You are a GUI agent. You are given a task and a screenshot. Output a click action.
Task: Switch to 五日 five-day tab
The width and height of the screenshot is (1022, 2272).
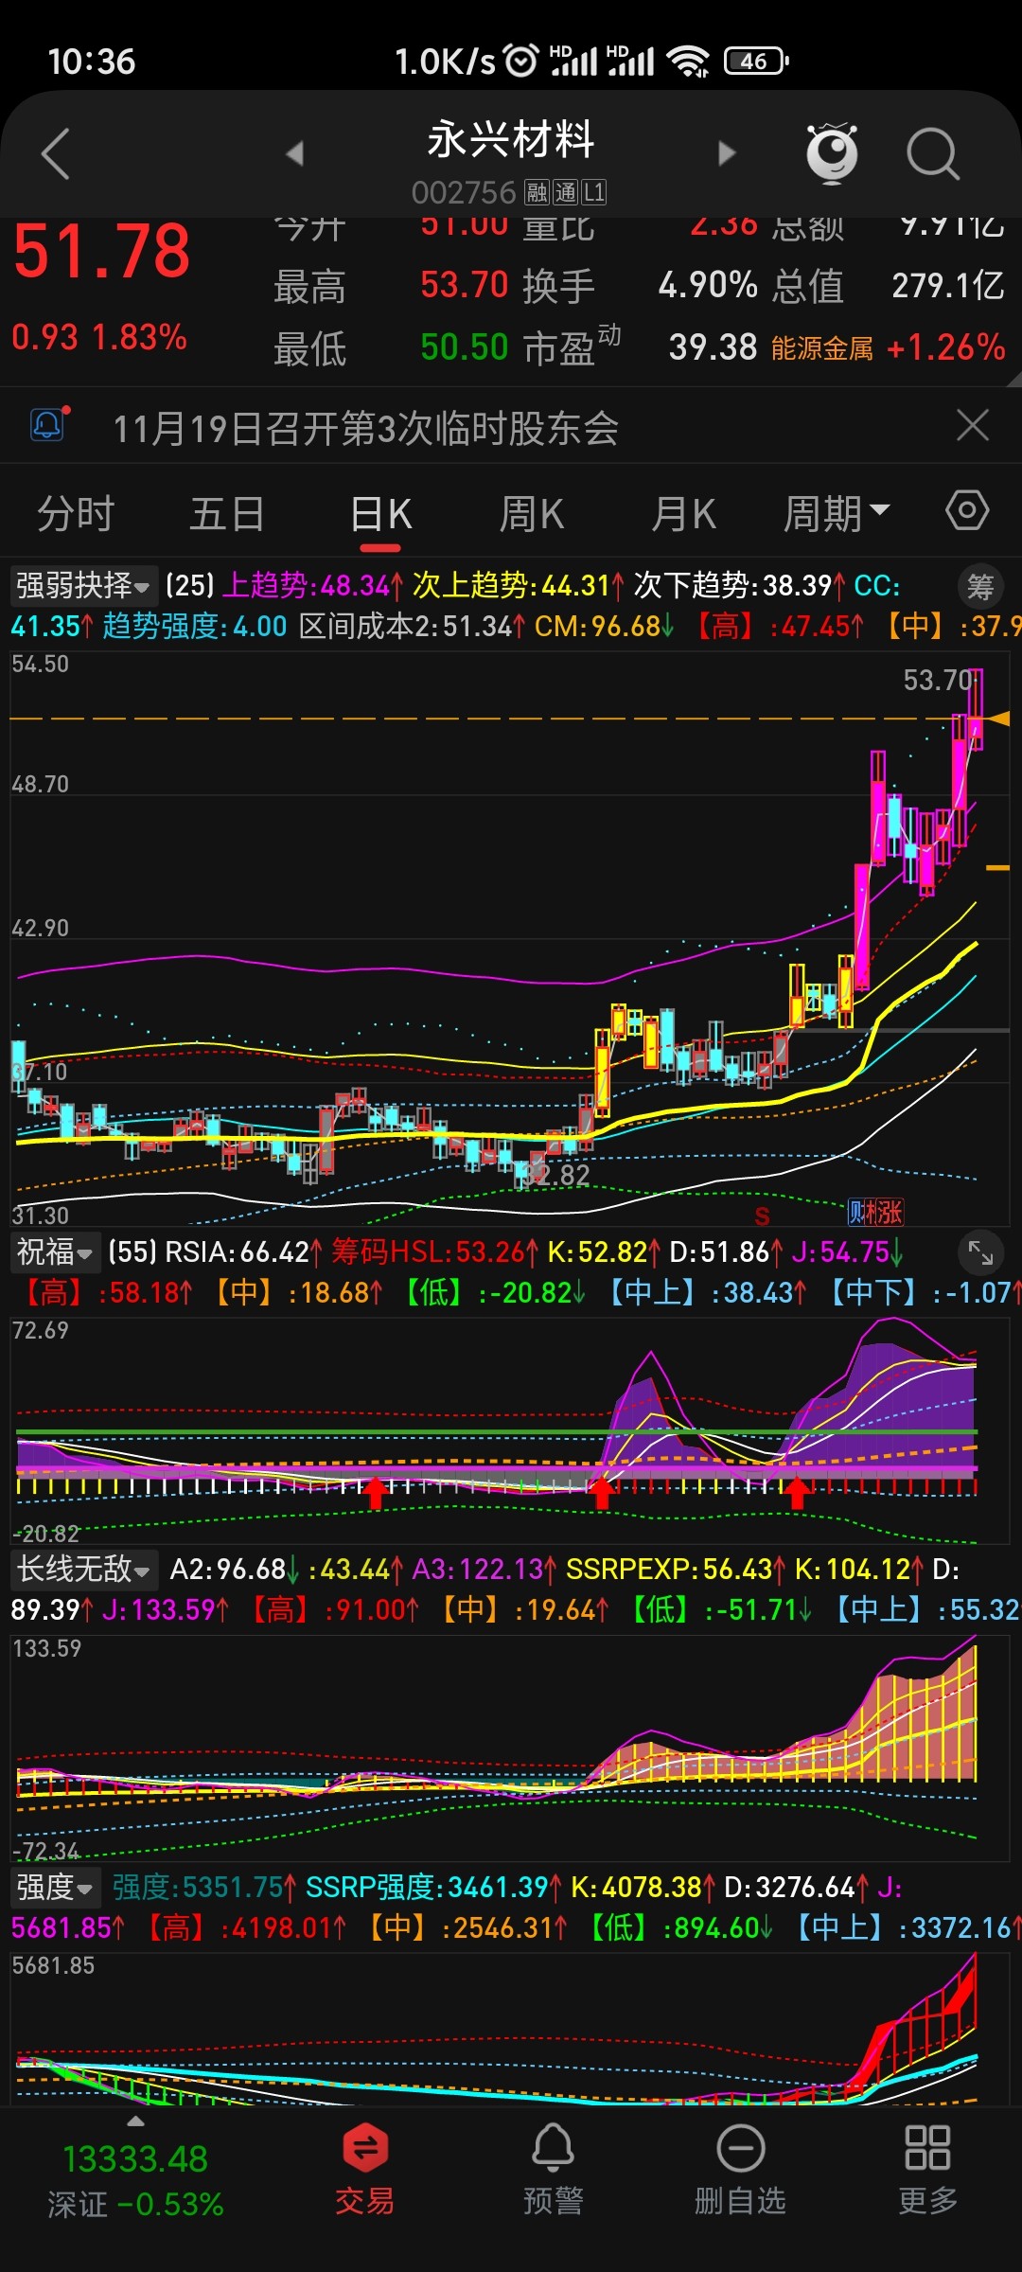coord(227,514)
